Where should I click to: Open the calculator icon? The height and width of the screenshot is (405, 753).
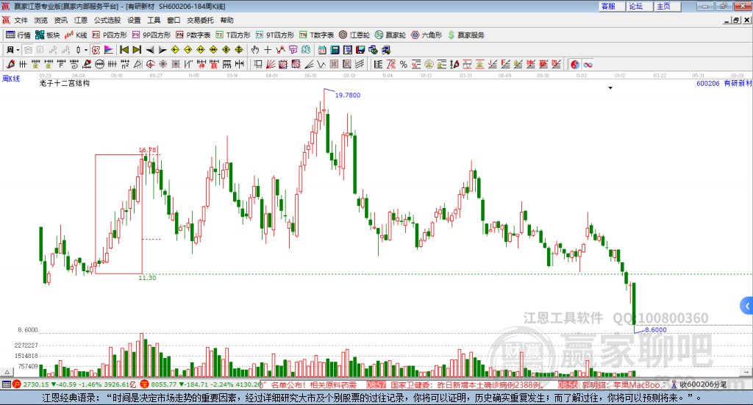[335, 50]
